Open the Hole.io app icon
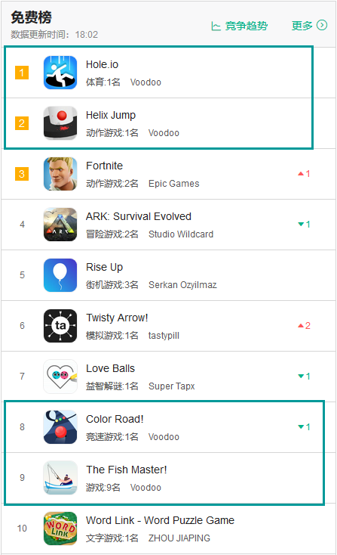 tap(60, 73)
